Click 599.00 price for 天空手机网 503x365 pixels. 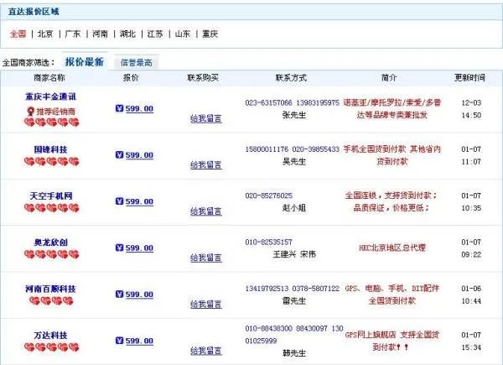[x=139, y=201]
